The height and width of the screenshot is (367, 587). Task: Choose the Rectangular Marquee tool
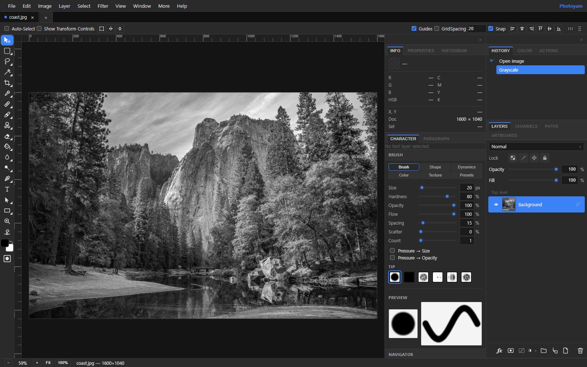tap(7, 51)
